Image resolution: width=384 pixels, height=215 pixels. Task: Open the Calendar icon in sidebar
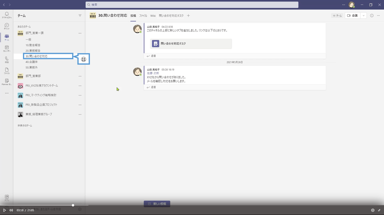(7, 49)
